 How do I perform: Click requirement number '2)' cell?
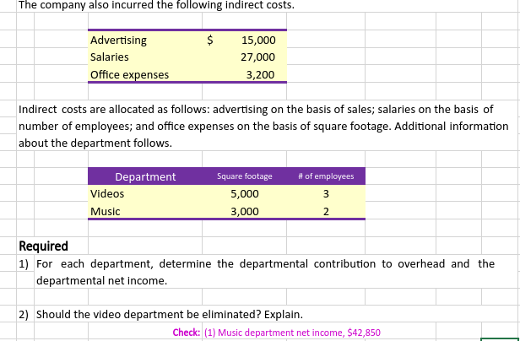click(x=25, y=314)
